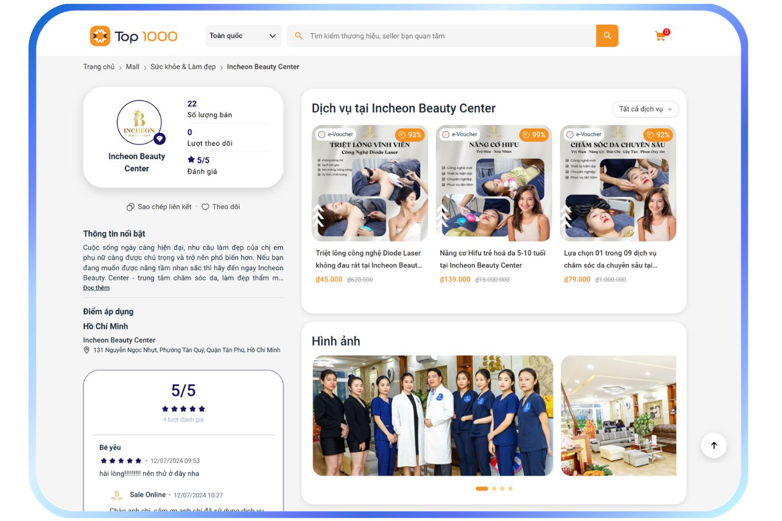Click the Top 1000 logo

133,36
